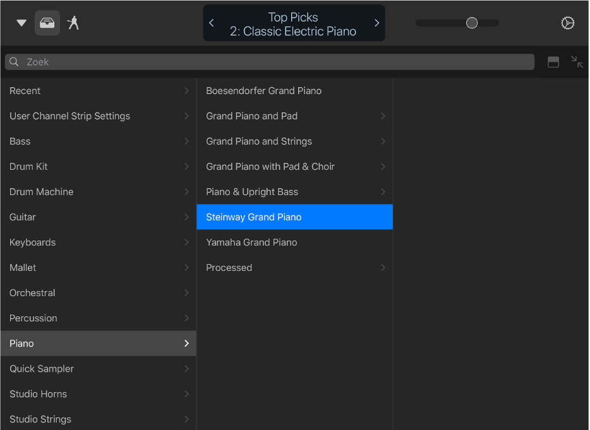590x430 pixels.
Task: Adjust the volume slider knob
Action: click(471, 23)
